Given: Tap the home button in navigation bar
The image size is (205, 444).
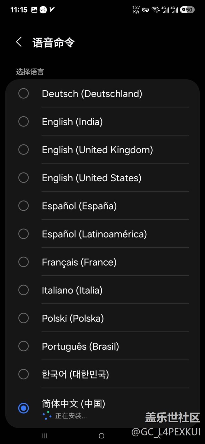Looking at the screenshot, I should tap(102, 436).
